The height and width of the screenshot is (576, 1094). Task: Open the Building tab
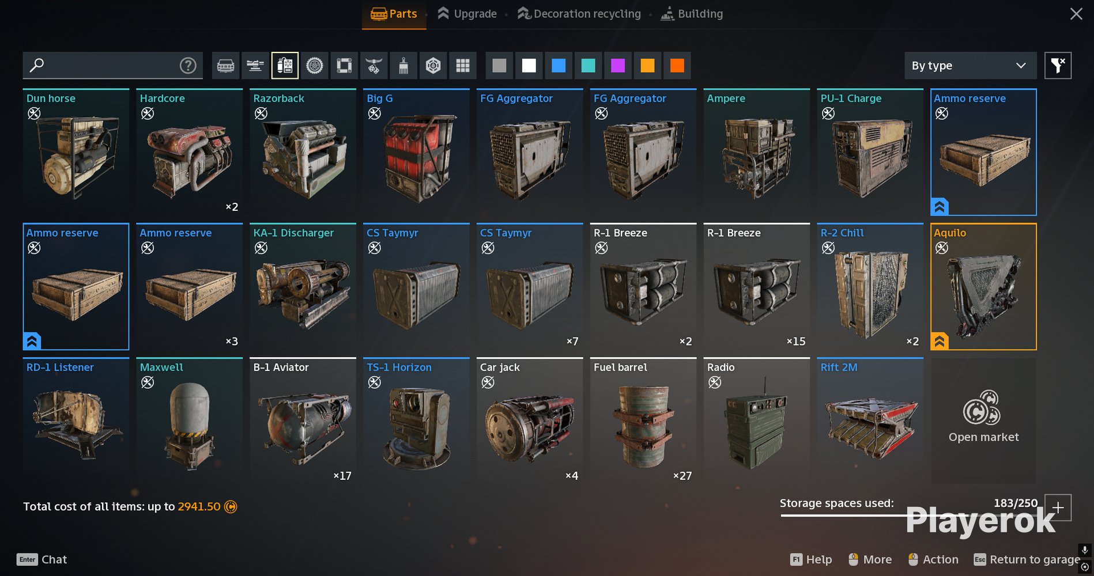[692, 14]
